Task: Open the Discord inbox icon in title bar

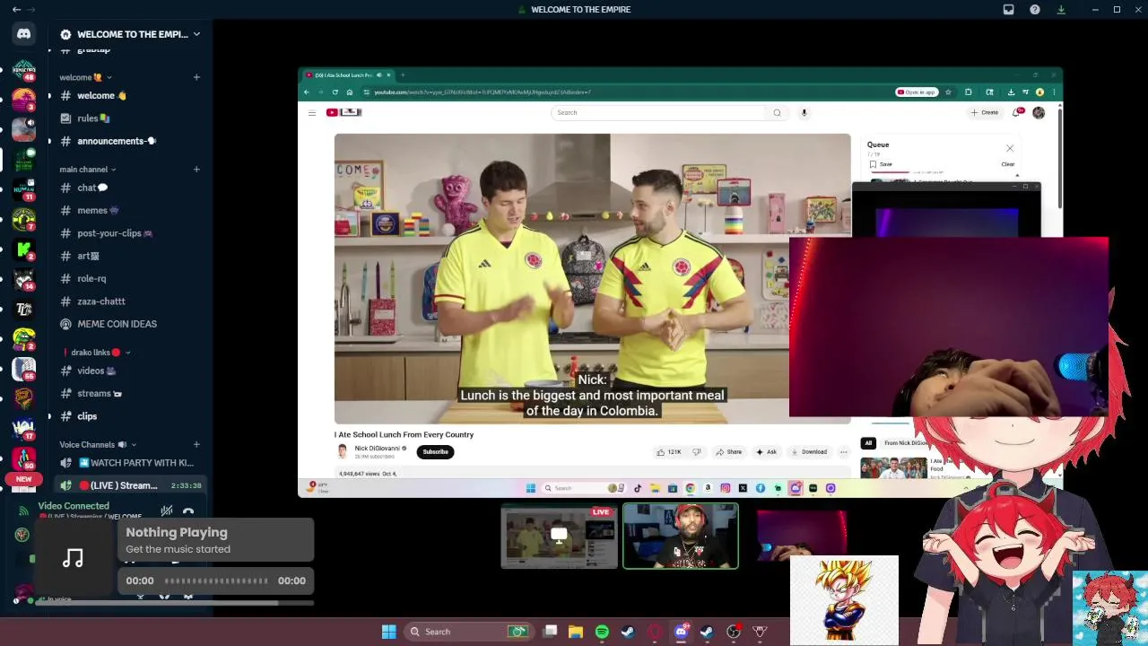Action: pos(1008,9)
